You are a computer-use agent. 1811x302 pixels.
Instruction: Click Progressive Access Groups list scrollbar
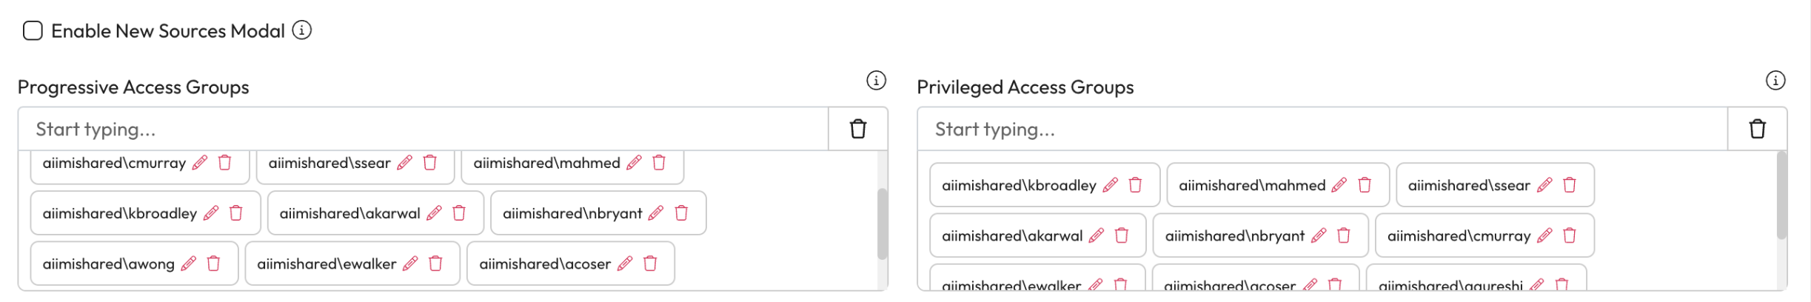pos(882,224)
